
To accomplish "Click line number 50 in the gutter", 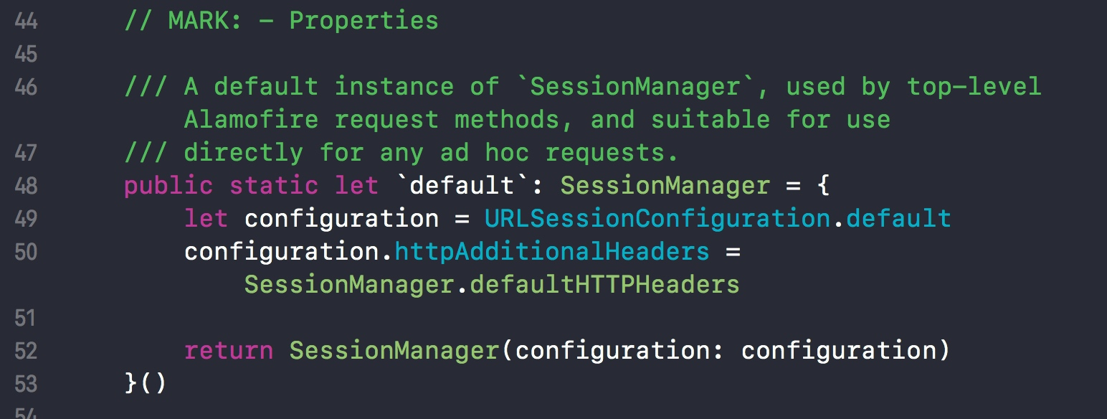I will click(x=26, y=252).
